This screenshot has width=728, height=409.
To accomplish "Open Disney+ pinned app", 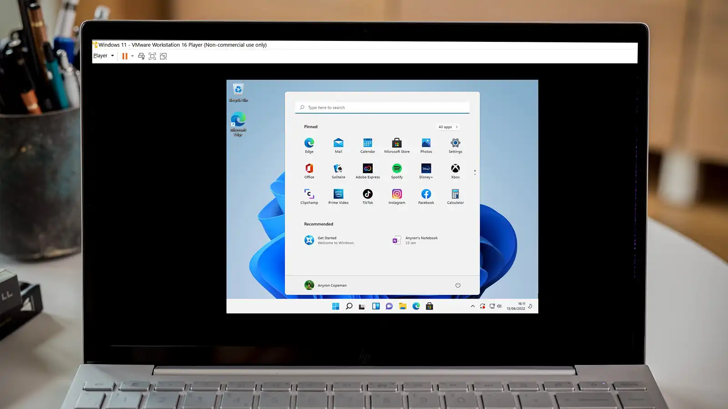I will pos(426,169).
